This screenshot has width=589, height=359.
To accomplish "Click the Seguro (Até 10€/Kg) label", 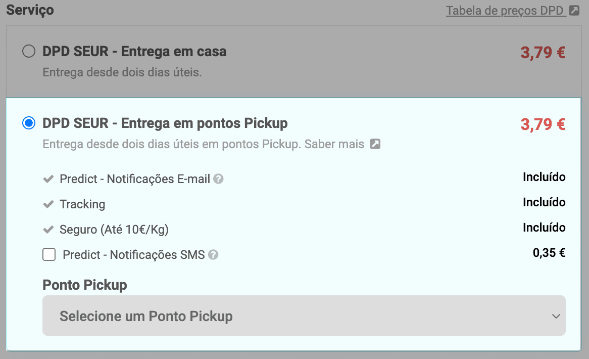I will (x=114, y=230).
